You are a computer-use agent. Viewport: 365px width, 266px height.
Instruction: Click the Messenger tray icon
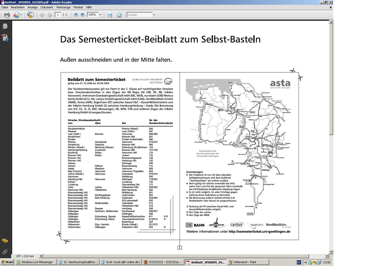point(310,262)
